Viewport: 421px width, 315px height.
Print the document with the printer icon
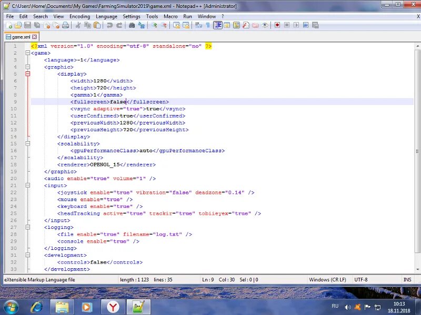coord(65,25)
